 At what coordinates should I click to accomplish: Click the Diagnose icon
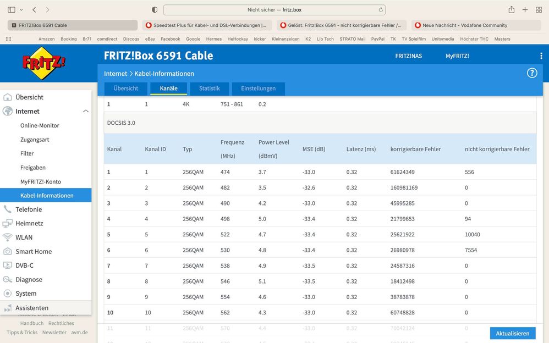7,279
